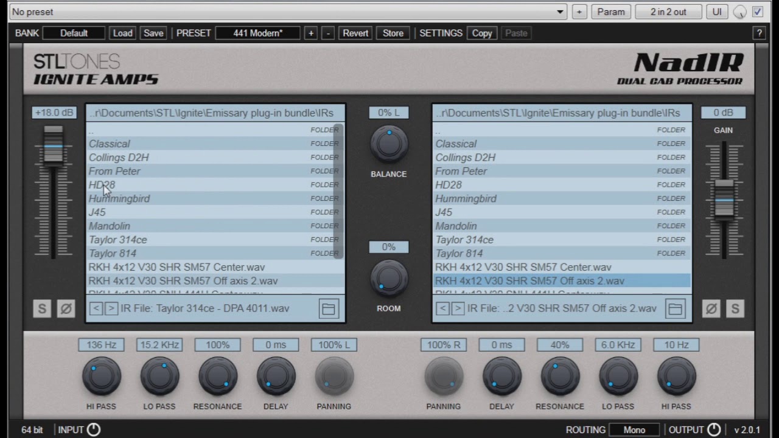Click the right cab GAIN fader handle
Screen dimensions: 779x438
[724, 199]
